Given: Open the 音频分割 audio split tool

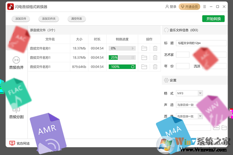Looking at the screenshot, I should [16, 112].
